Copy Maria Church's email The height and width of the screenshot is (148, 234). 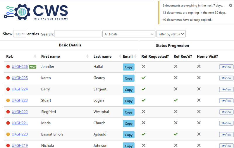coord(129,123)
